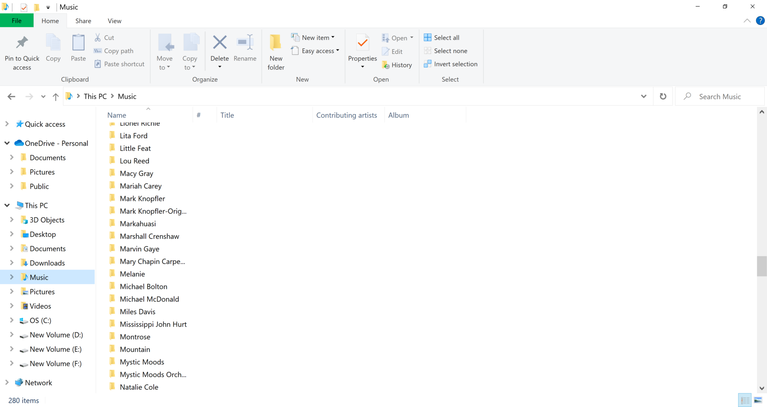Go back with the left arrow
Screen dimensions: 767x407
[12, 97]
